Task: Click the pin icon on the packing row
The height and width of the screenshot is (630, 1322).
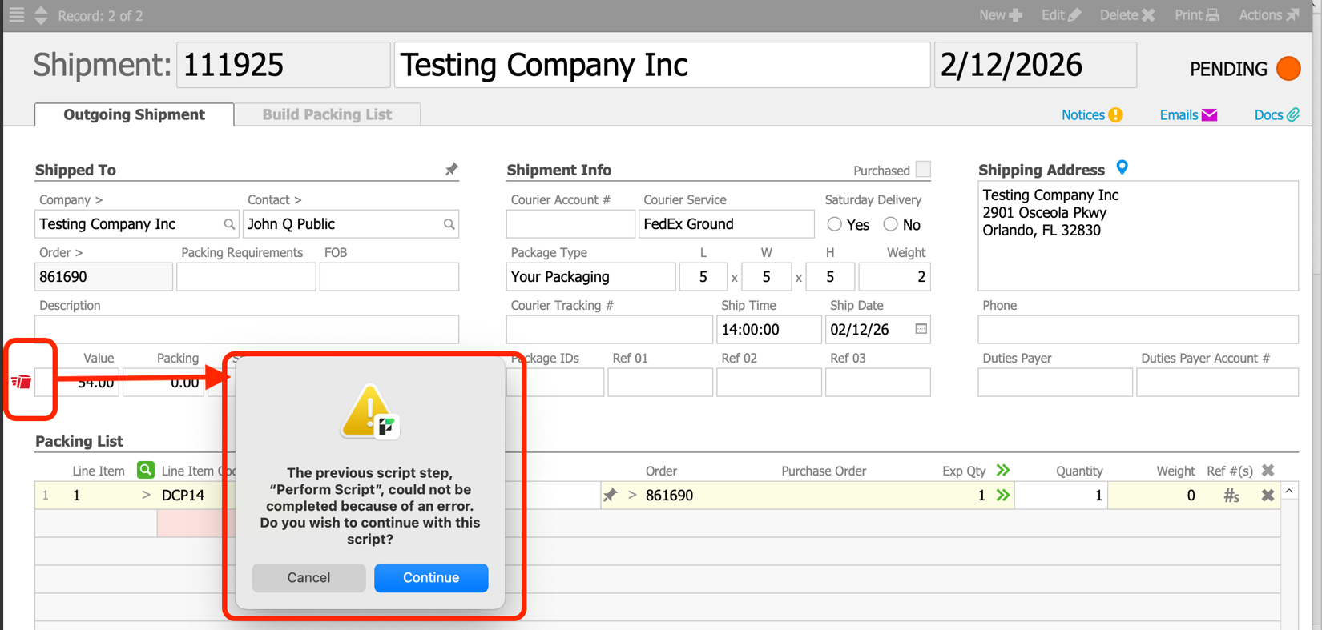Action: click(611, 496)
